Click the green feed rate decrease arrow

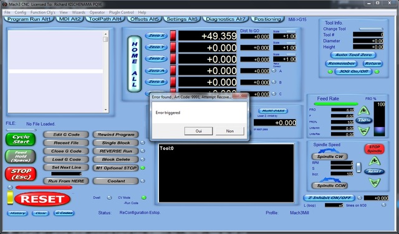tap(363, 131)
